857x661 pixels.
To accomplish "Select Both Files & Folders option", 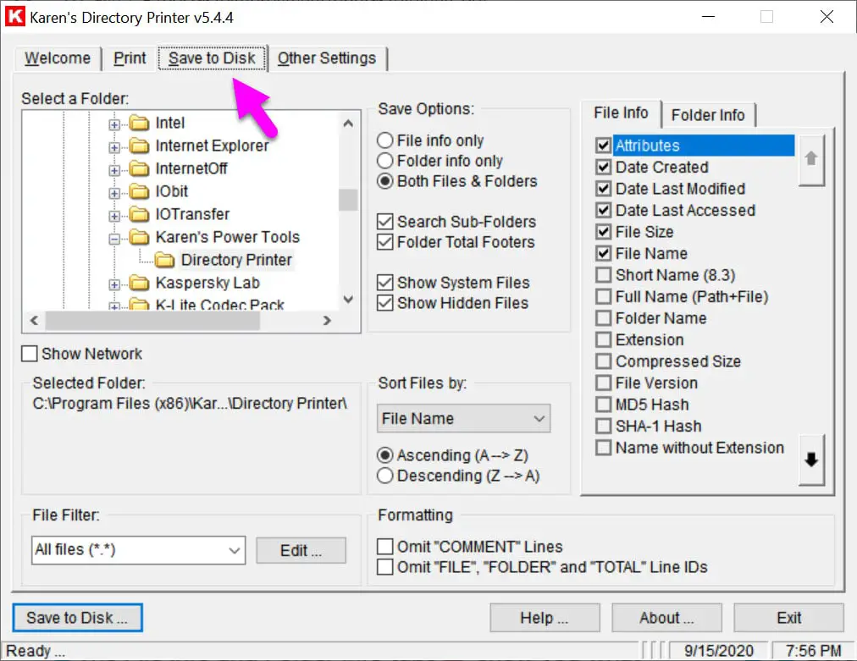I will coord(457,181).
